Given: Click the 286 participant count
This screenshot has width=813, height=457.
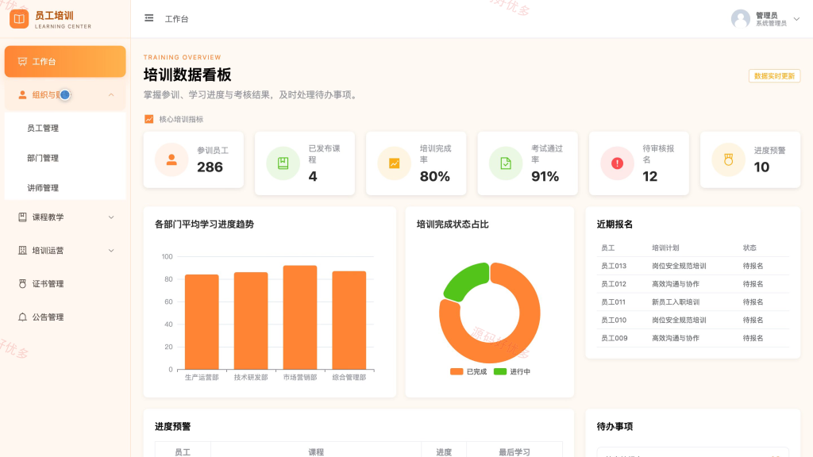Looking at the screenshot, I should (x=210, y=167).
